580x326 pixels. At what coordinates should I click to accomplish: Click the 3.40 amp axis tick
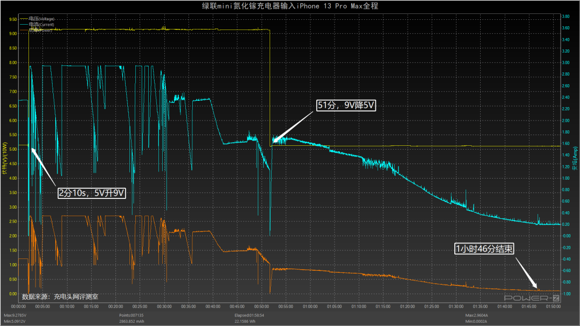click(x=565, y=40)
